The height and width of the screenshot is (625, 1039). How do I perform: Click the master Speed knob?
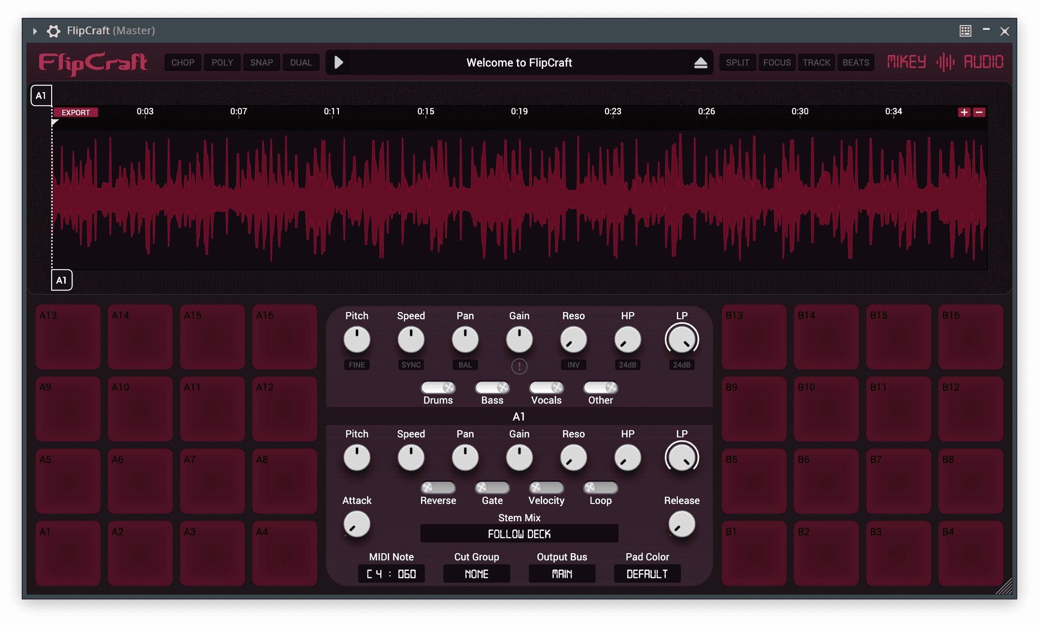411,340
